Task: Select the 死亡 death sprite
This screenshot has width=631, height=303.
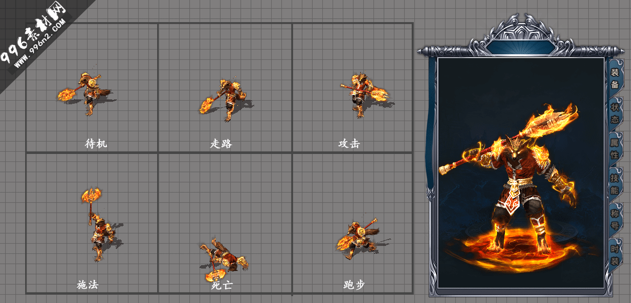Action: (x=223, y=259)
